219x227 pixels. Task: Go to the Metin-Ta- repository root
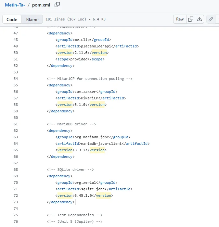click(x=15, y=5)
